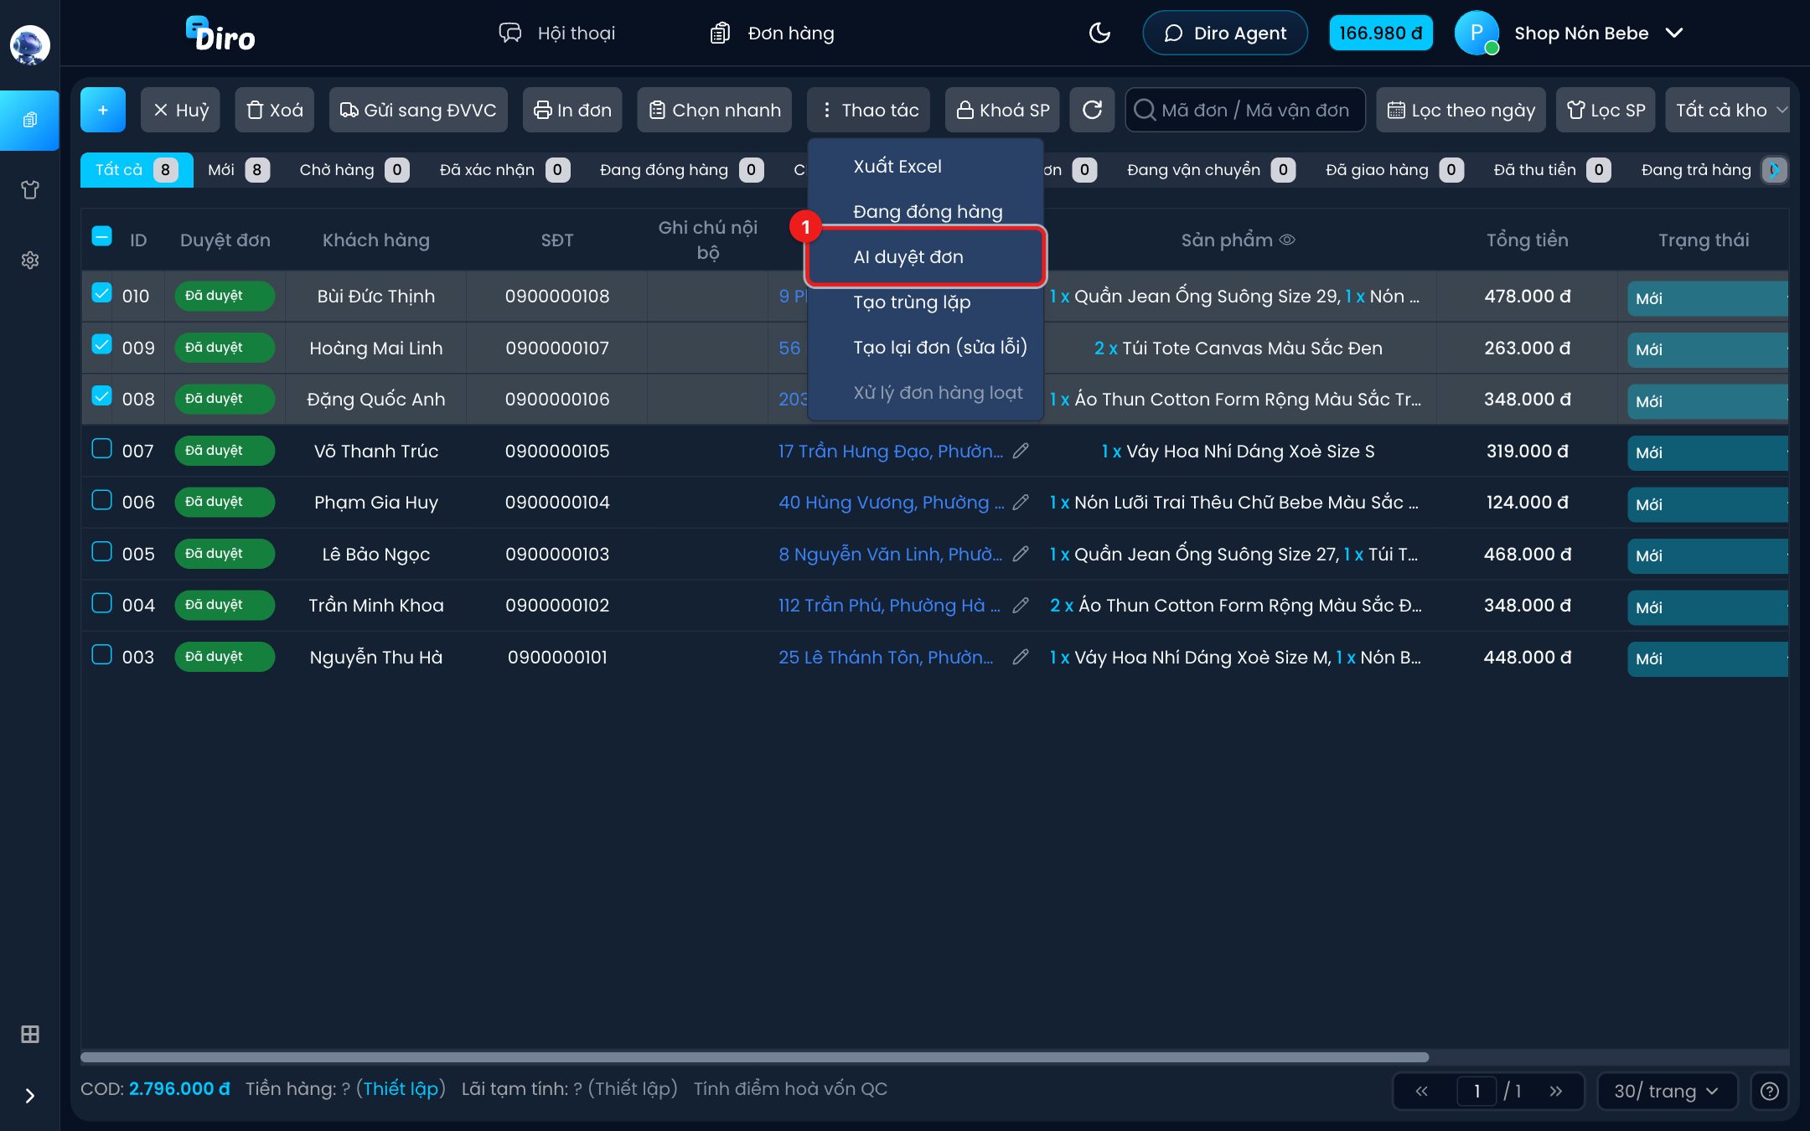Toggle product visibility eye icon in header
Viewport: 1810px width, 1131px height.
1288,240
